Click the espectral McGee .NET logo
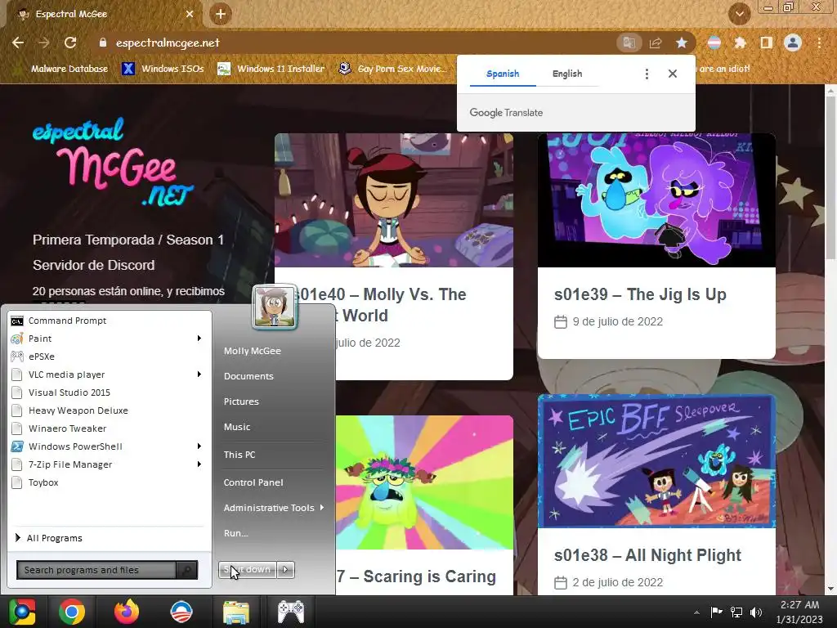The image size is (837, 628). [x=113, y=162]
